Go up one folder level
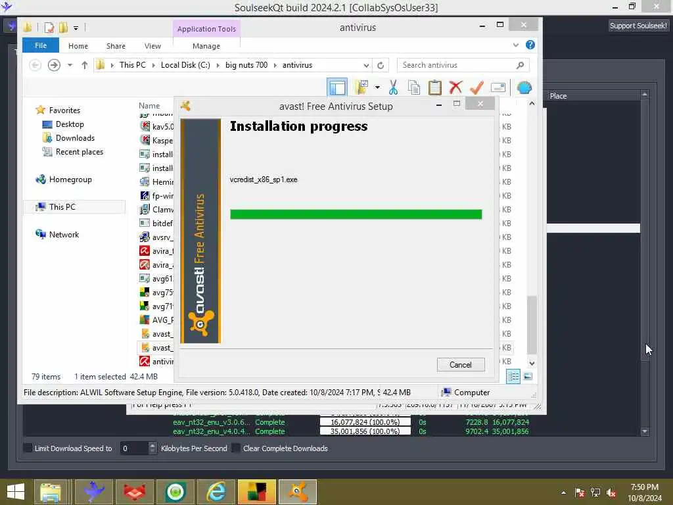 click(85, 65)
